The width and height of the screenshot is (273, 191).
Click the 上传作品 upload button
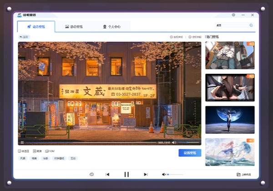[x=244, y=175]
